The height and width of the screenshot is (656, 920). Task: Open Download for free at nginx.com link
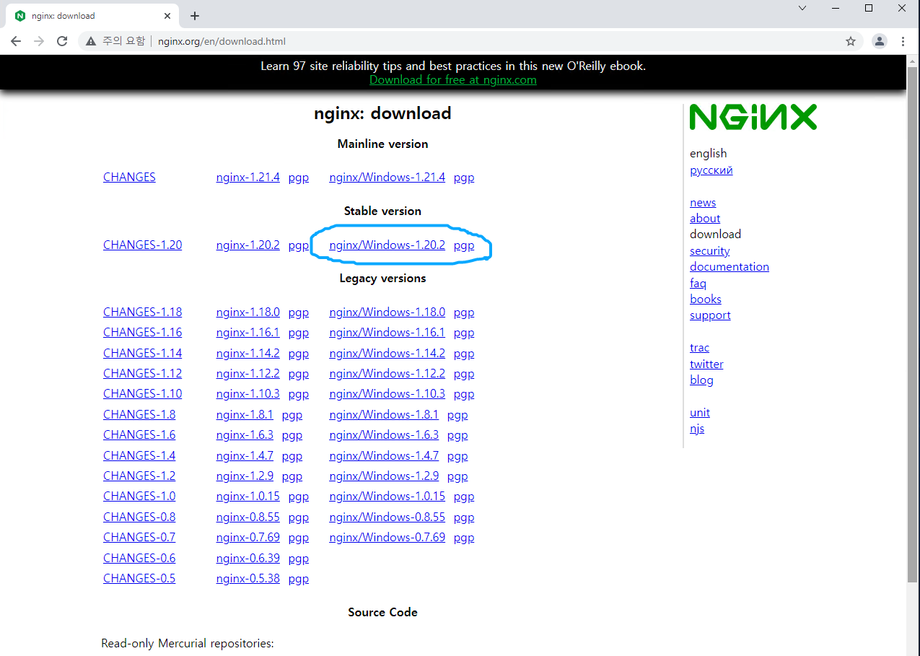click(x=453, y=80)
